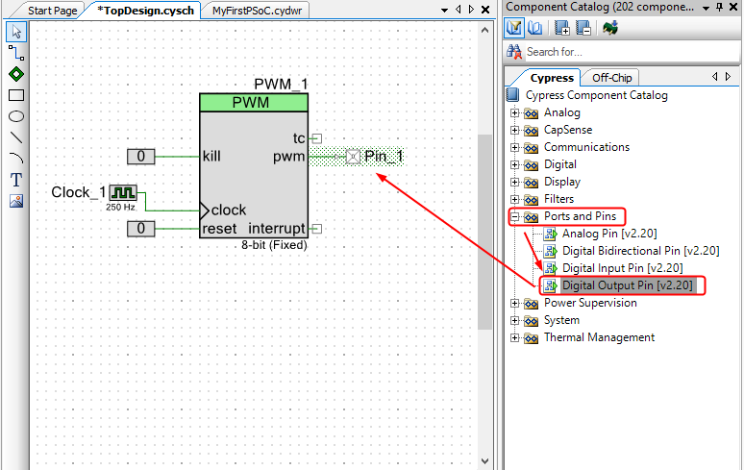Toggle auto-hide pin on Component Catalog
The width and height of the screenshot is (744, 470).
click(x=719, y=8)
